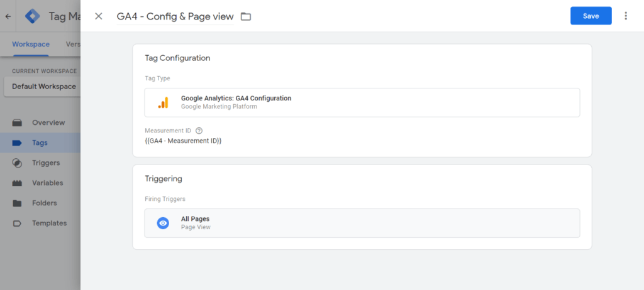Image resolution: width=644 pixels, height=290 pixels.
Task: Click the Google Marketing Platform subtitle
Action: [219, 107]
